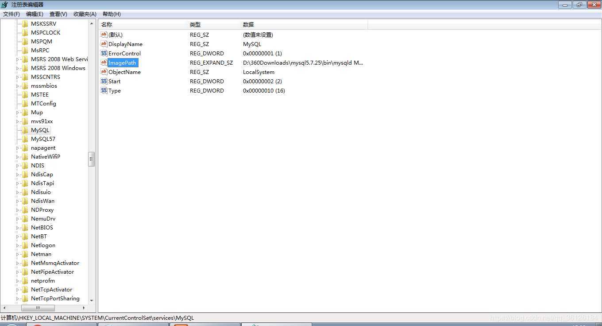Expand the mssmbios key
Viewport: 602px width, 326px height.
click(18, 86)
